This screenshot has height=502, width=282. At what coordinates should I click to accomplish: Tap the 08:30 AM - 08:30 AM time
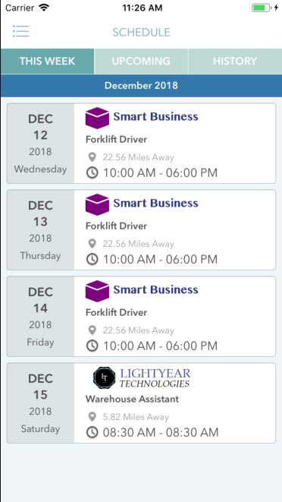pyautogui.click(x=161, y=433)
